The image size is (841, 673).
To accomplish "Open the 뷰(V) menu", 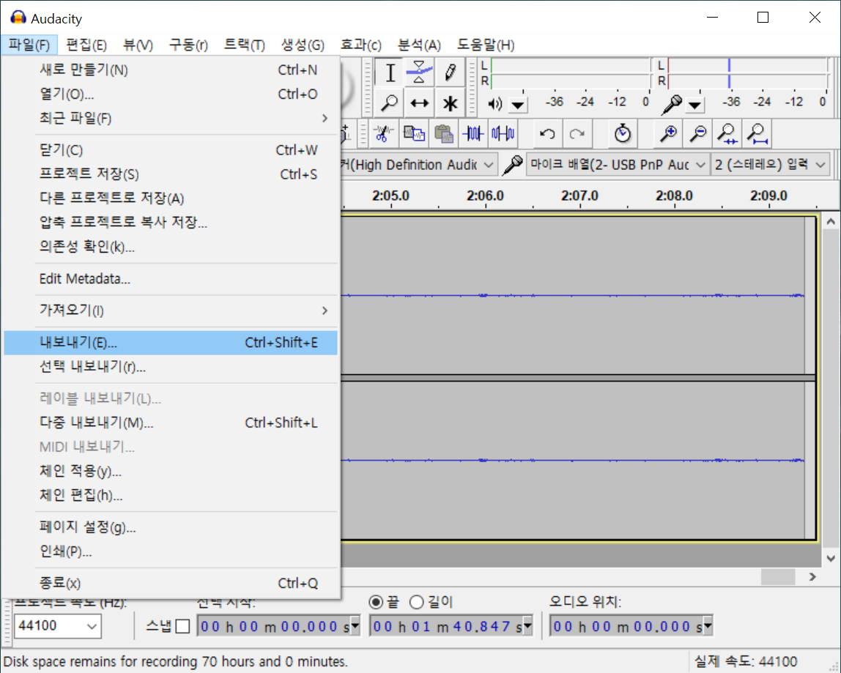I will (x=138, y=45).
